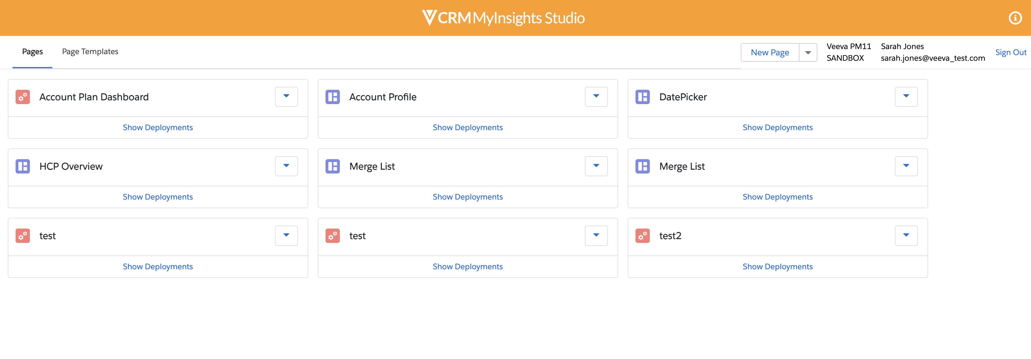Expand the options menu for DatePicker
The width and height of the screenshot is (1031, 359).
[x=906, y=97]
